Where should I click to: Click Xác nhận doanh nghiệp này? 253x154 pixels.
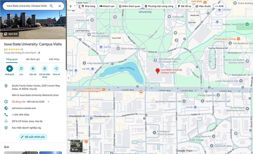click(27, 128)
